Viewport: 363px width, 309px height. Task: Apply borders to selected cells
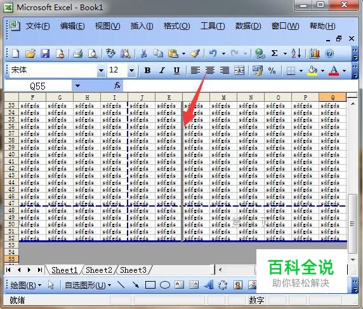click(x=291, y=71)
